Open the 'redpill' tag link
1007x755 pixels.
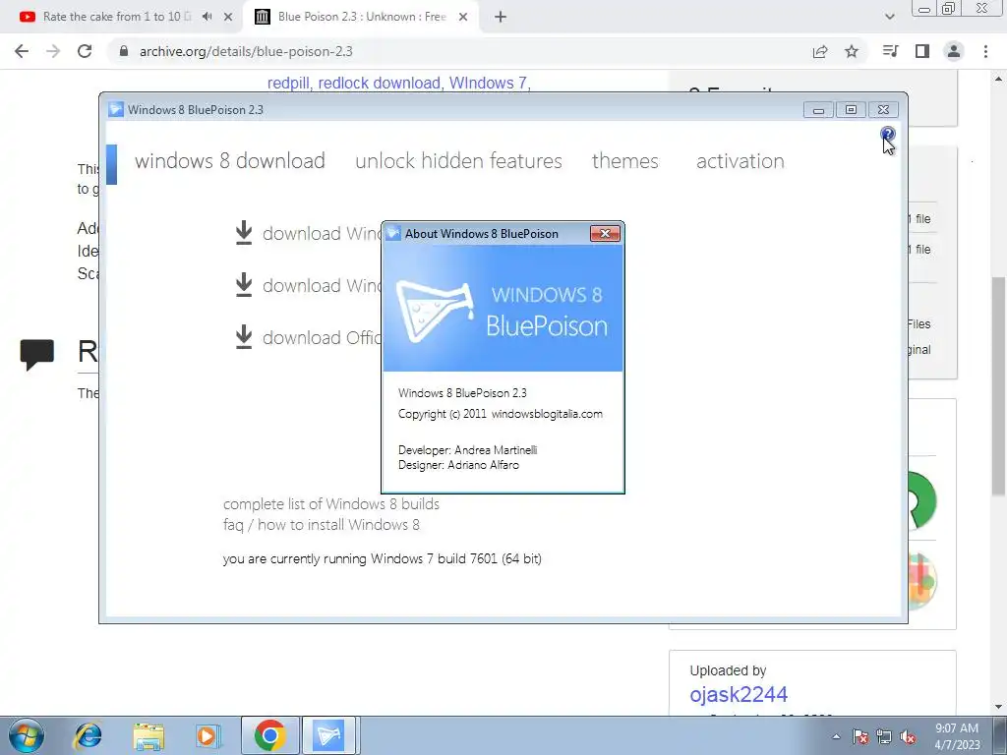(288, 84)
